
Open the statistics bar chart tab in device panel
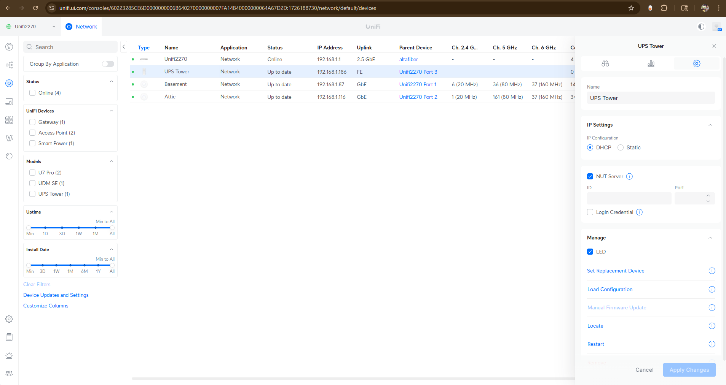(x=651, y=63)
